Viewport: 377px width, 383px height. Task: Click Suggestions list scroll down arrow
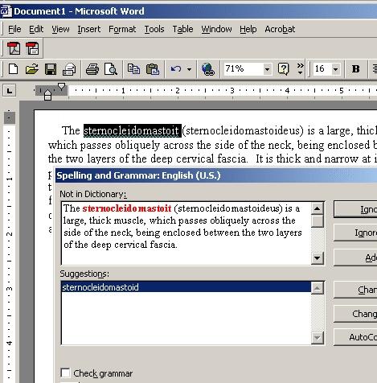pos(318,338)
